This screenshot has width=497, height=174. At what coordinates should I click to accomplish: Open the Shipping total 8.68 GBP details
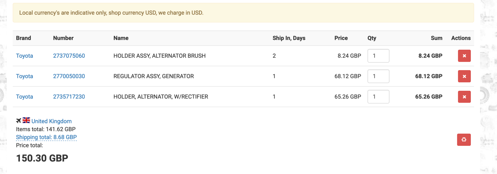coord(46,137)
